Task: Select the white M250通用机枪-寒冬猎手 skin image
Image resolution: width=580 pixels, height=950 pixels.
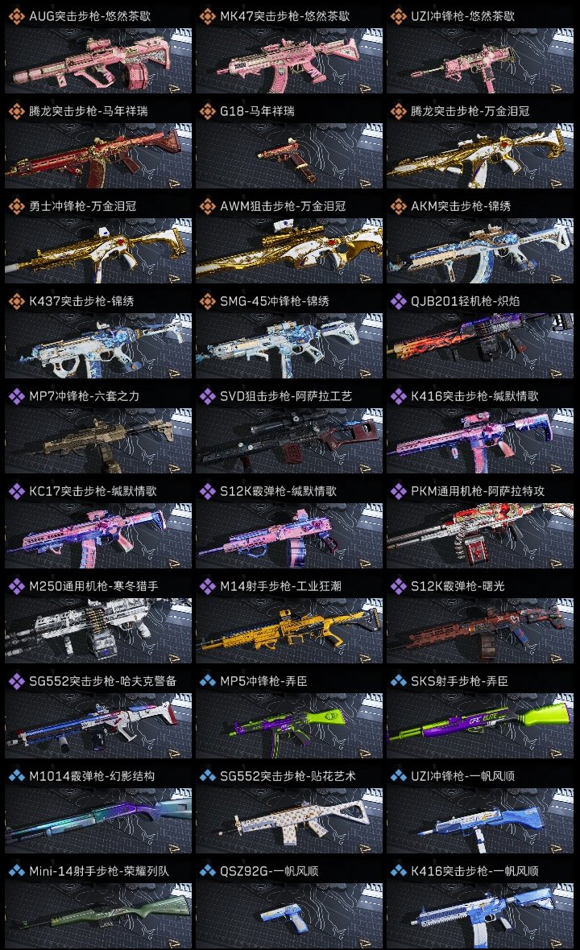Action: pos(98,630)
